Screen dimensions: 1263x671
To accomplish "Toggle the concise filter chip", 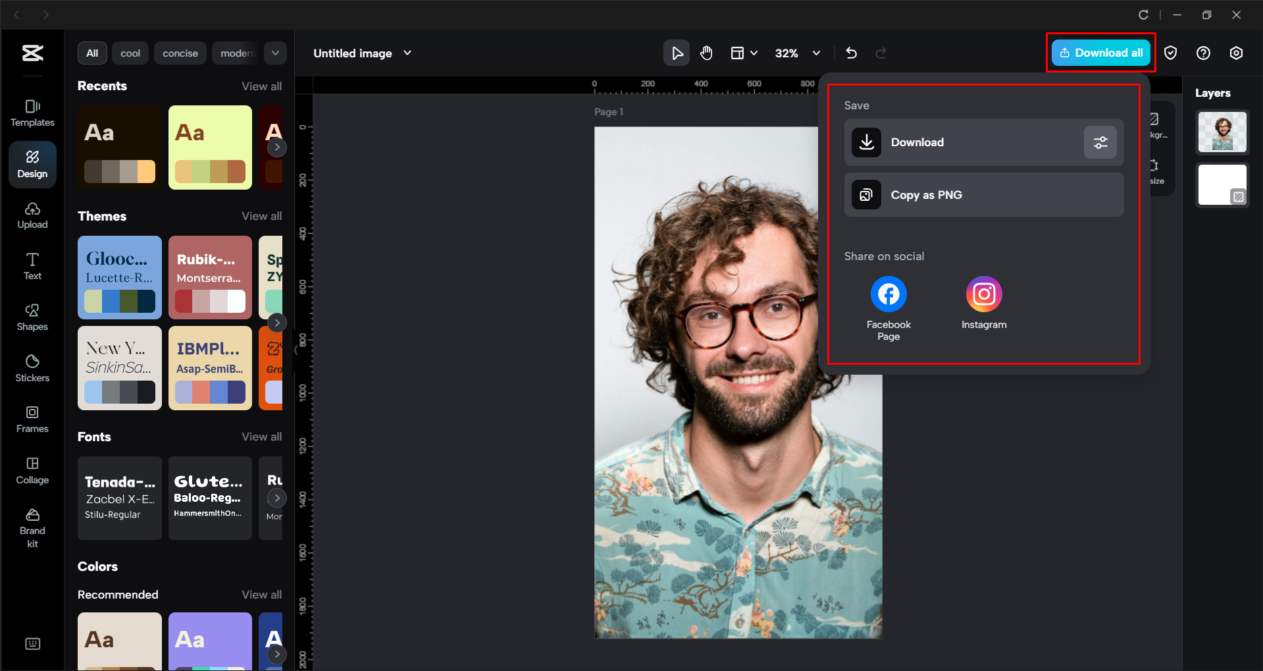I will coord(180,53).
